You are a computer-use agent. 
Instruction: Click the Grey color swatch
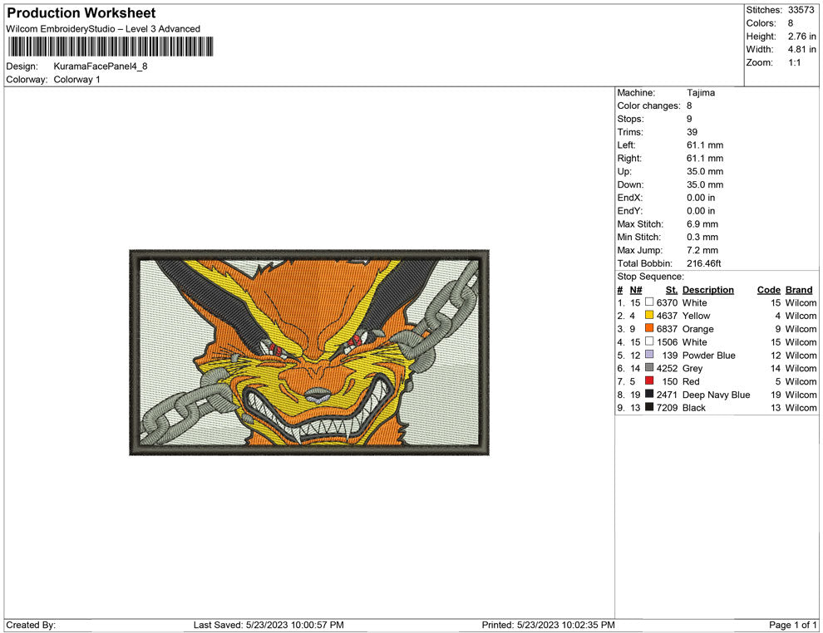click(x=649, y=368)
